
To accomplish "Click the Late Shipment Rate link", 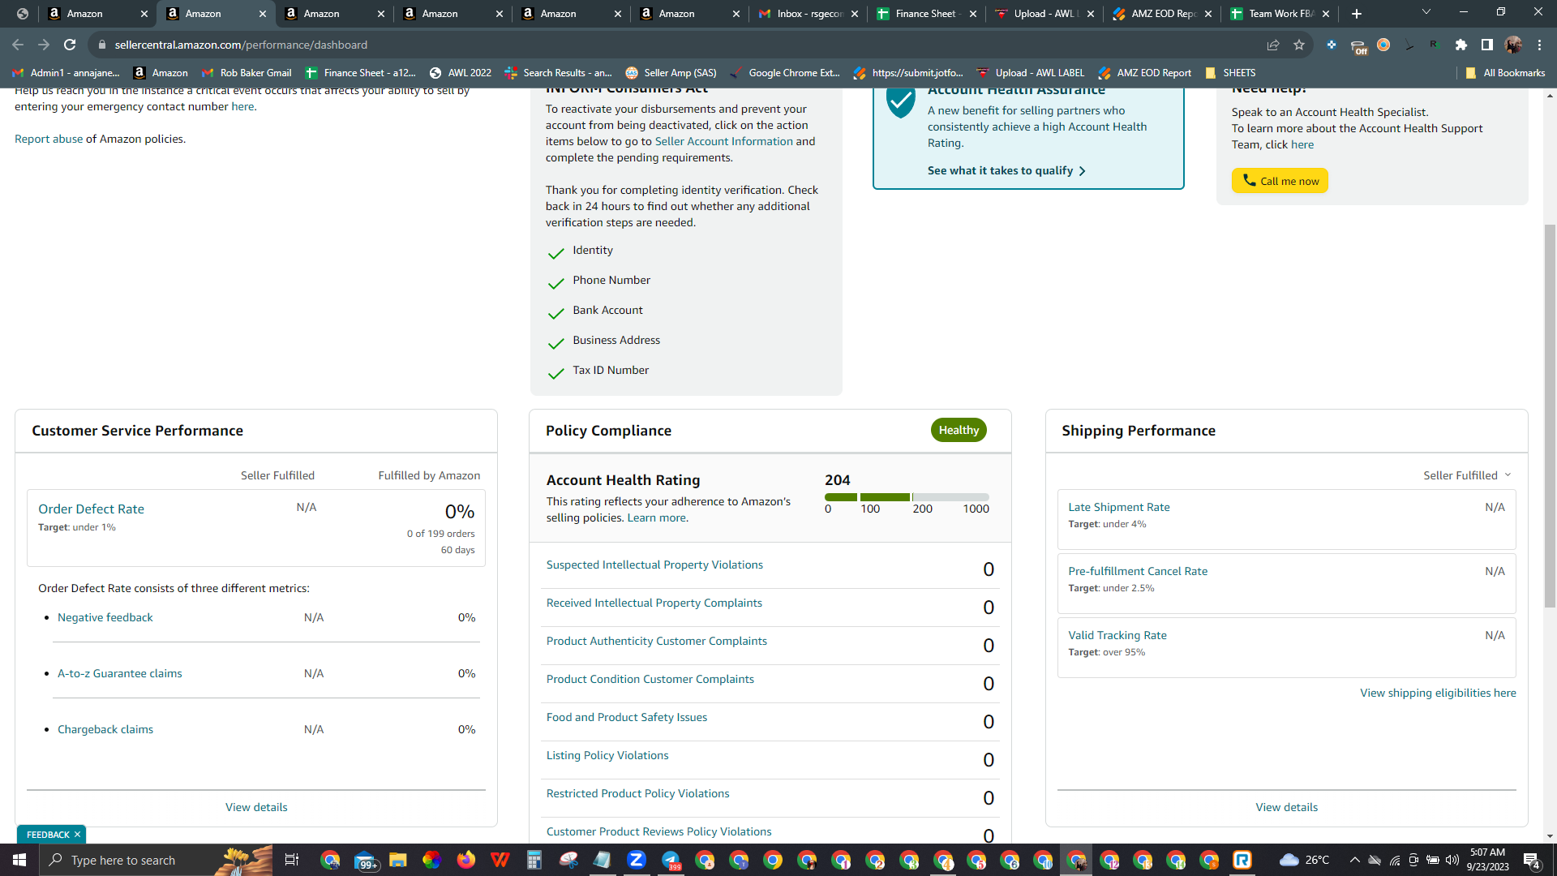I will point(1118,507).
